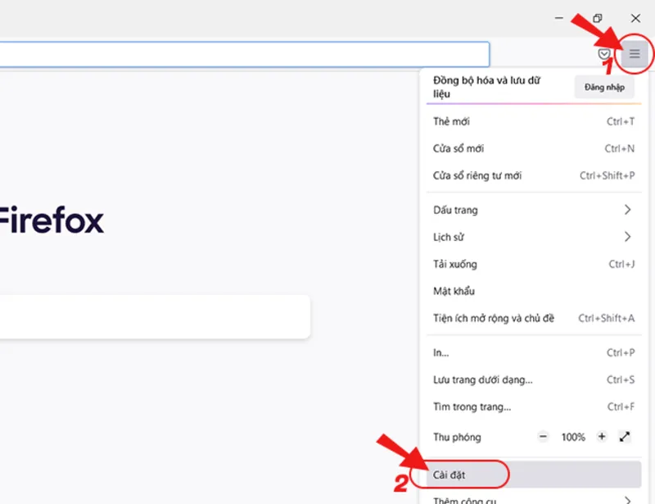Viewport: 655px width, 504px height.
Task: Close the Firefox window
Action: pyautogui.click(x=635, y=18)
